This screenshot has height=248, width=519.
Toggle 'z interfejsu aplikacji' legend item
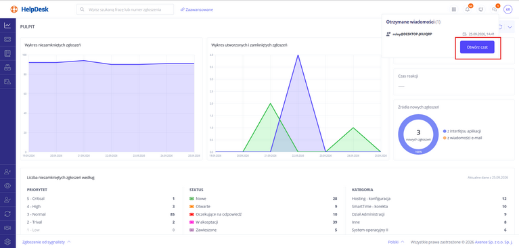click(461, 131)
